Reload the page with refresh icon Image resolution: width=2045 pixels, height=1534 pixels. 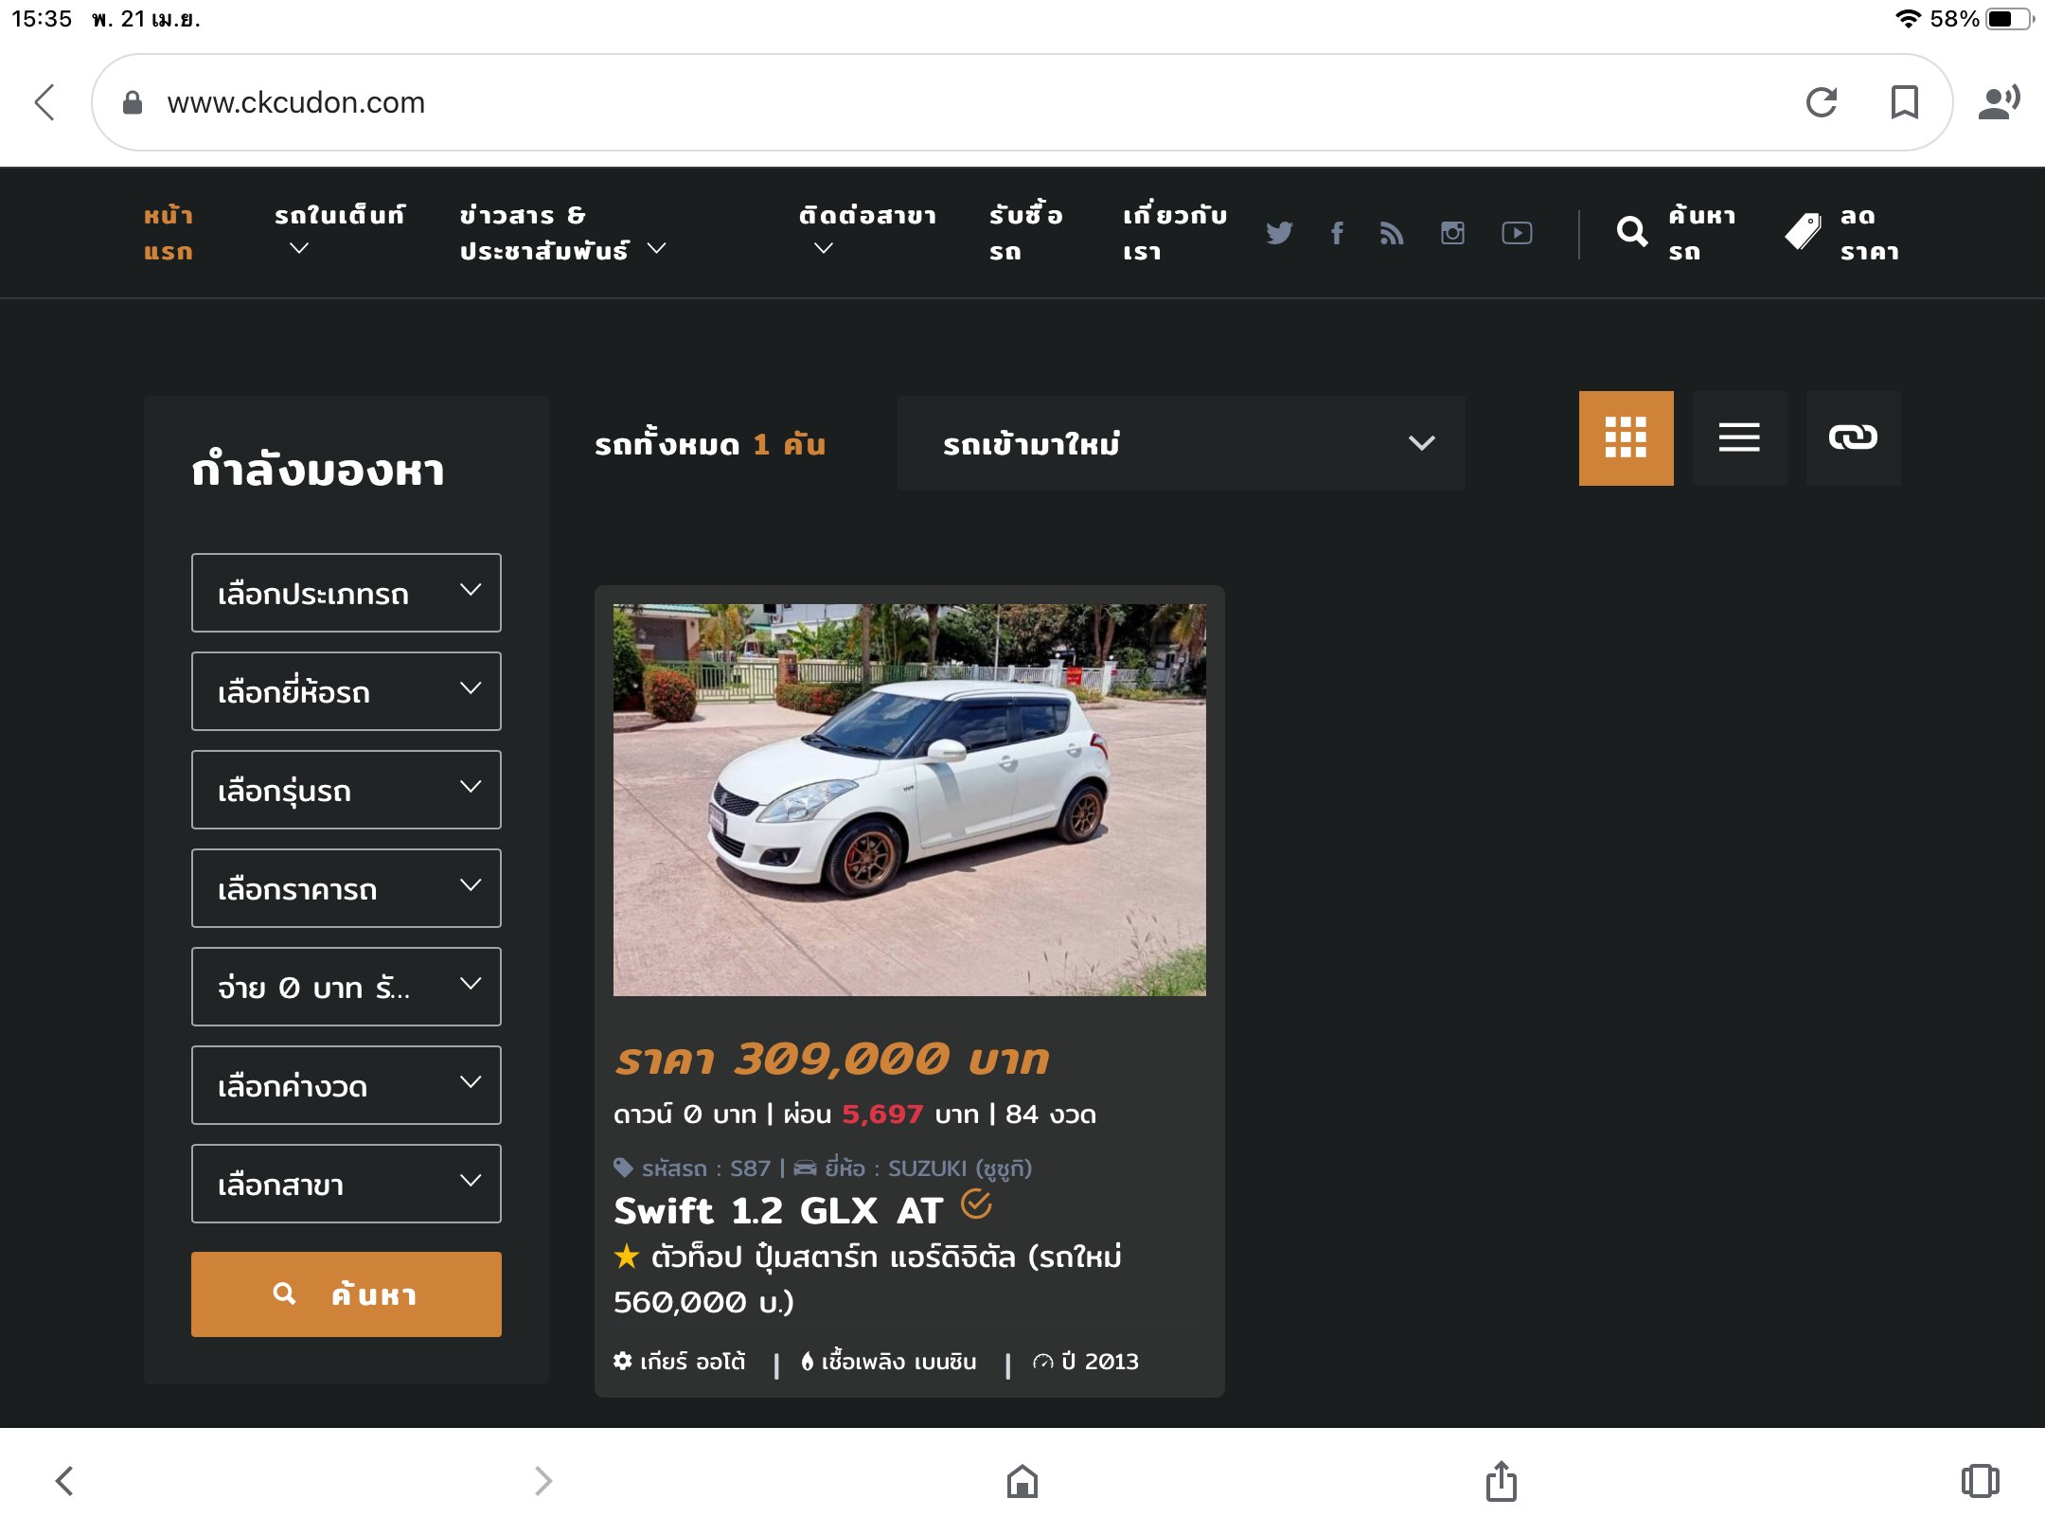click(1821, 102)
